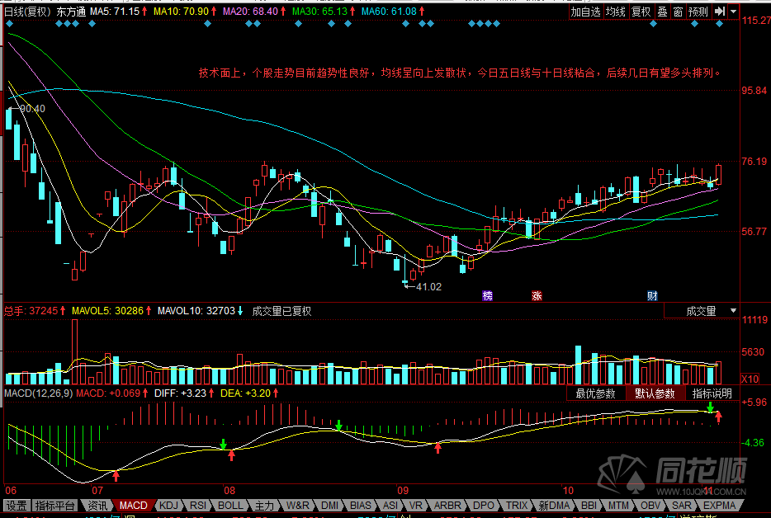The image size is (771, 518).
Task: Click the latest red MACD buy arrow
Action: tap(718, 417)
